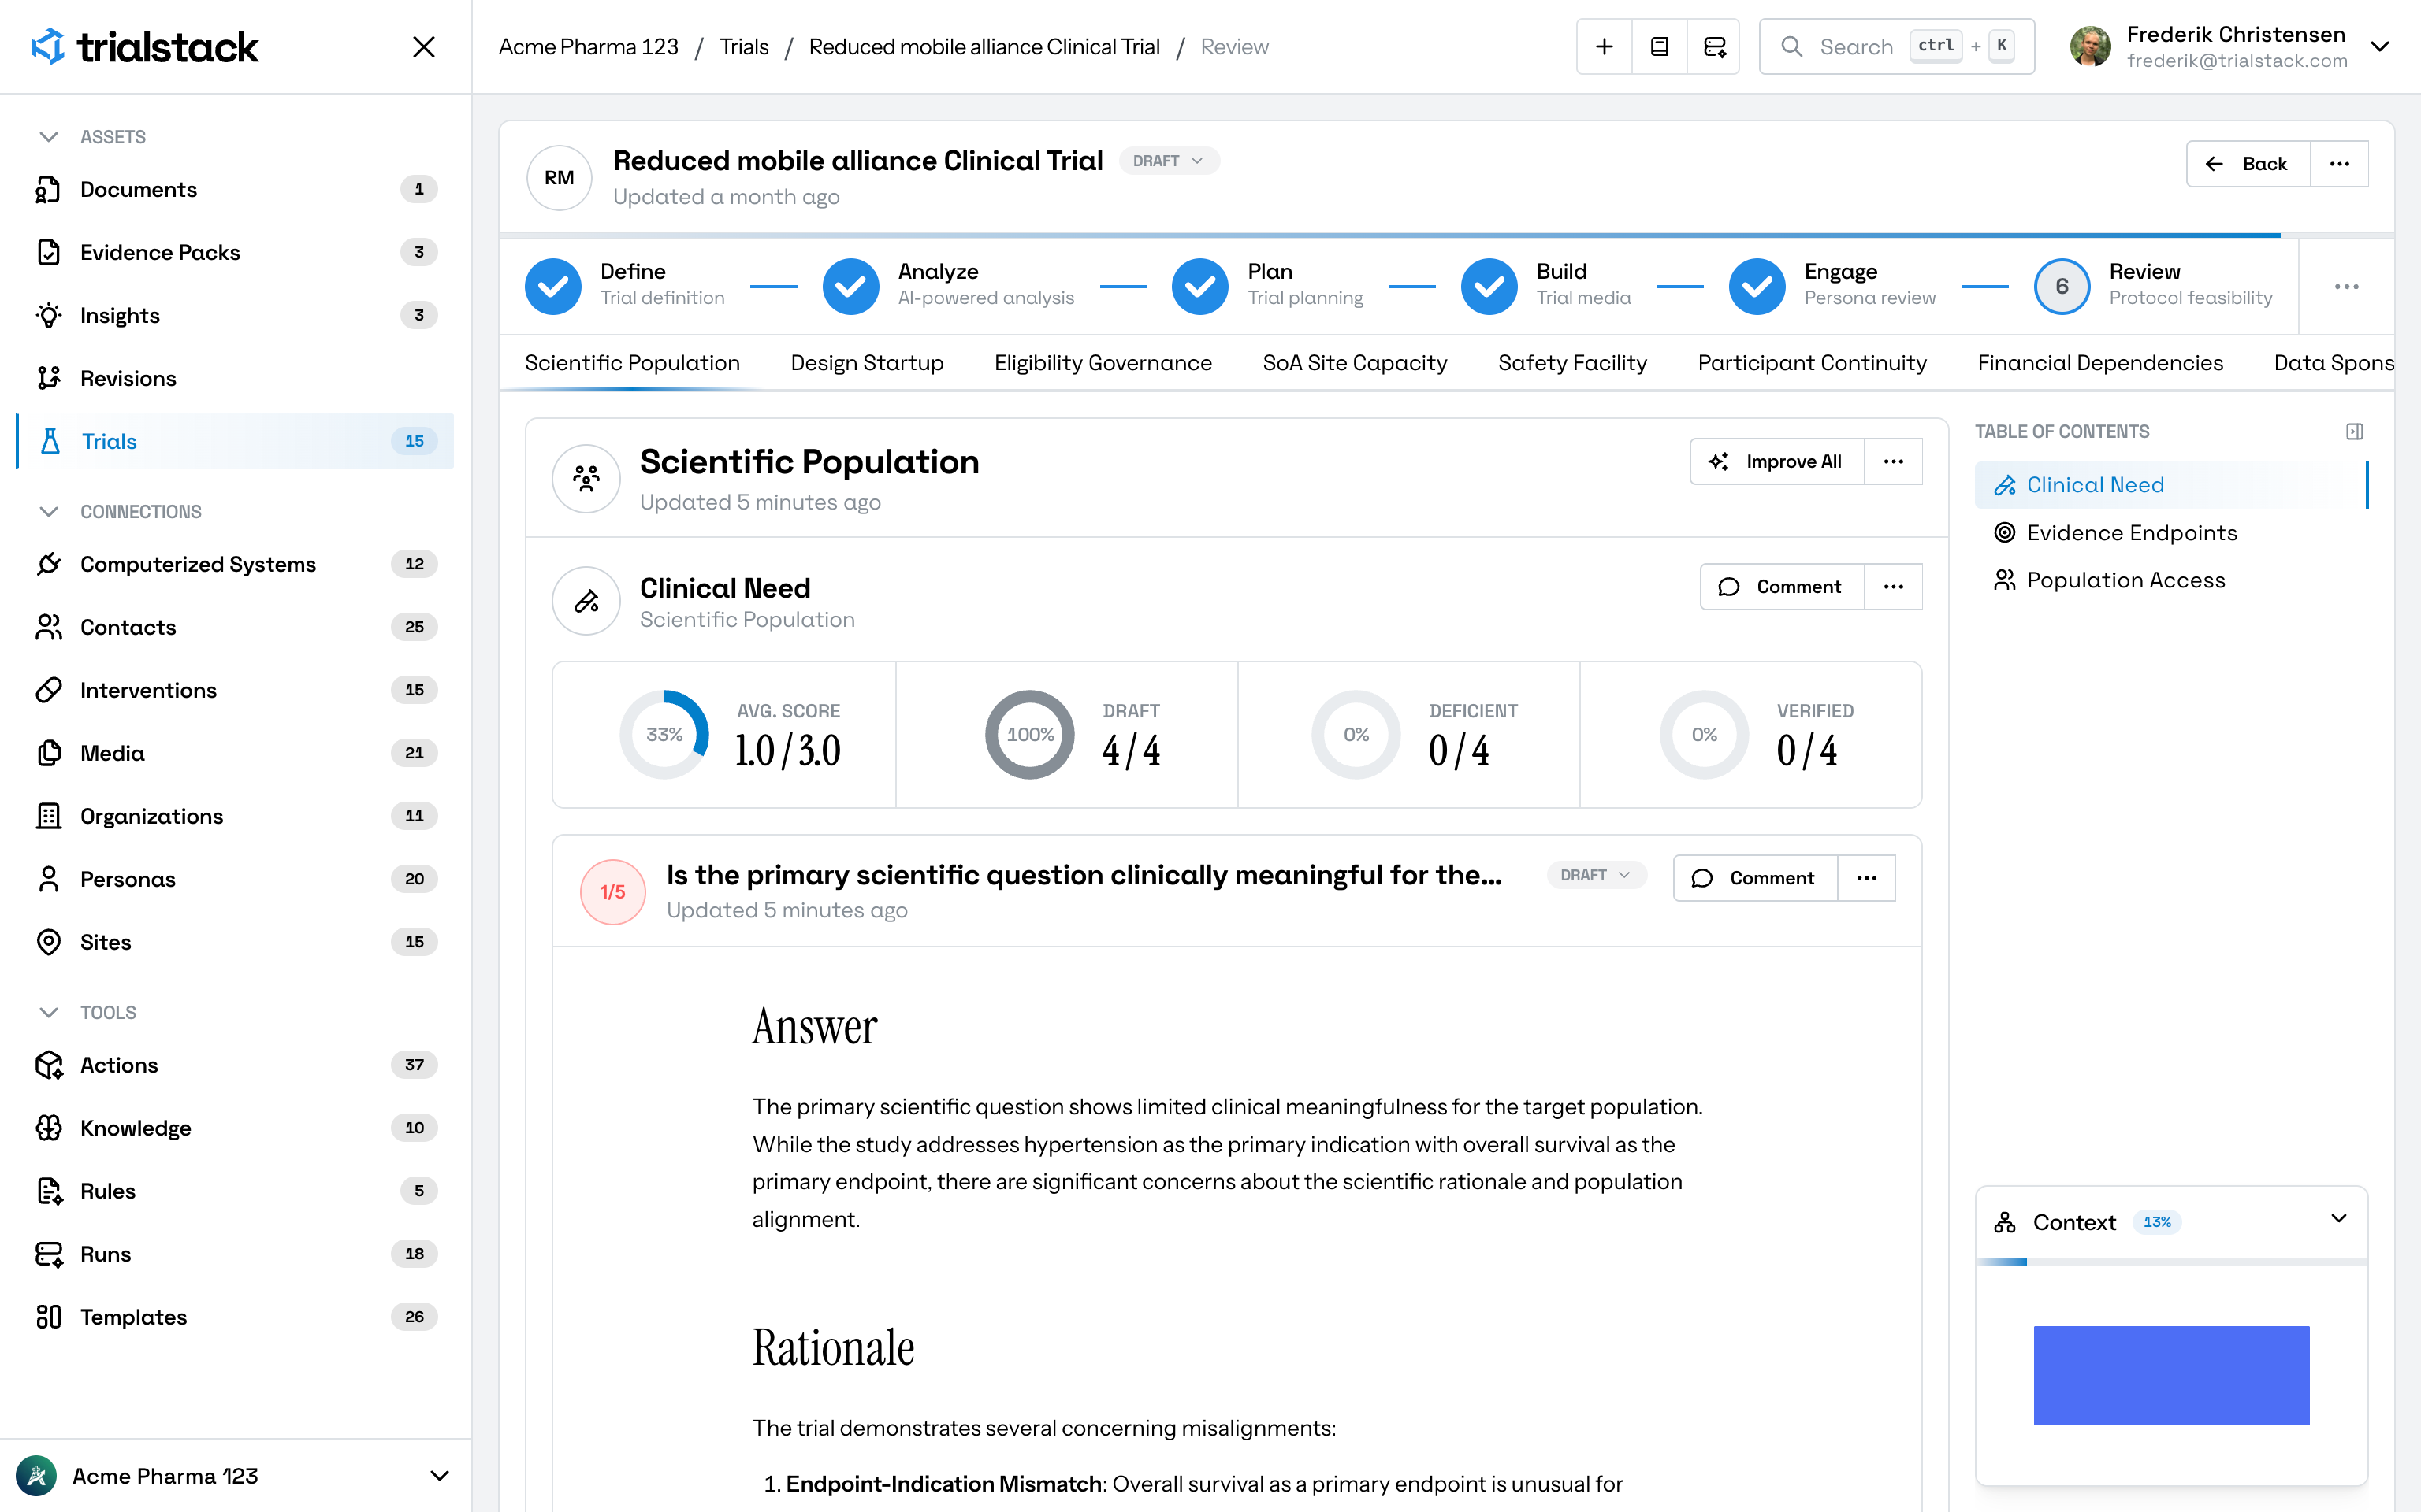Screen dimensions: 2421x1512
Task: Close the sidebar with the X icon
Action: (x=424, y=47)
